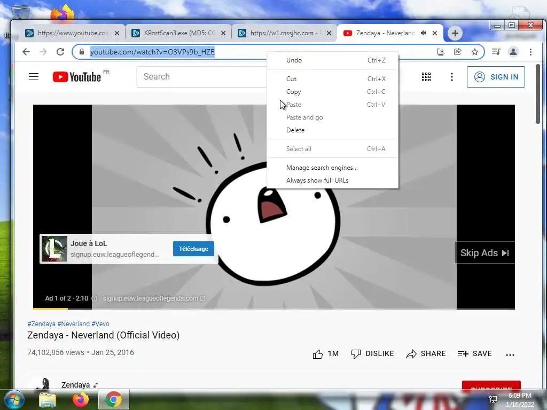Close the KPortScan3.exe tab

coord(223,33)
